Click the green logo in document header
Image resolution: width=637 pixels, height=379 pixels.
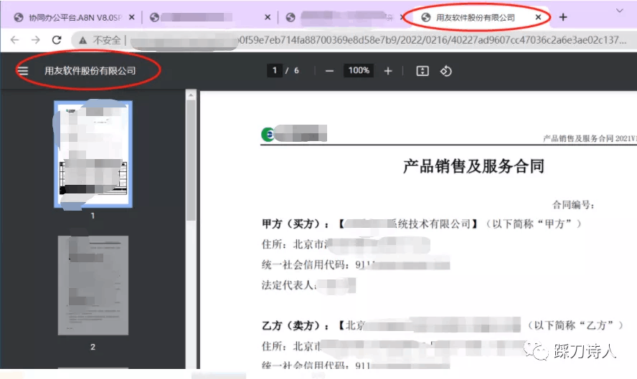268,134
